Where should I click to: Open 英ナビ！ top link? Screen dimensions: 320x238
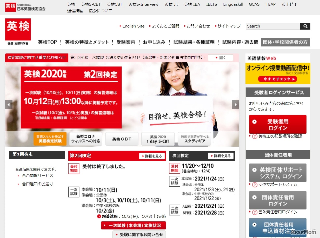point(289,4)
